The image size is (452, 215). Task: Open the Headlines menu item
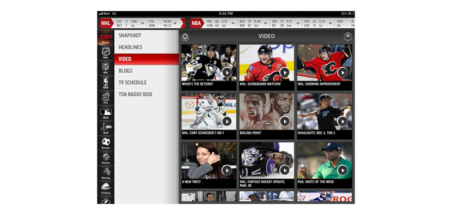pyautogui.click(x=147, y=47)
